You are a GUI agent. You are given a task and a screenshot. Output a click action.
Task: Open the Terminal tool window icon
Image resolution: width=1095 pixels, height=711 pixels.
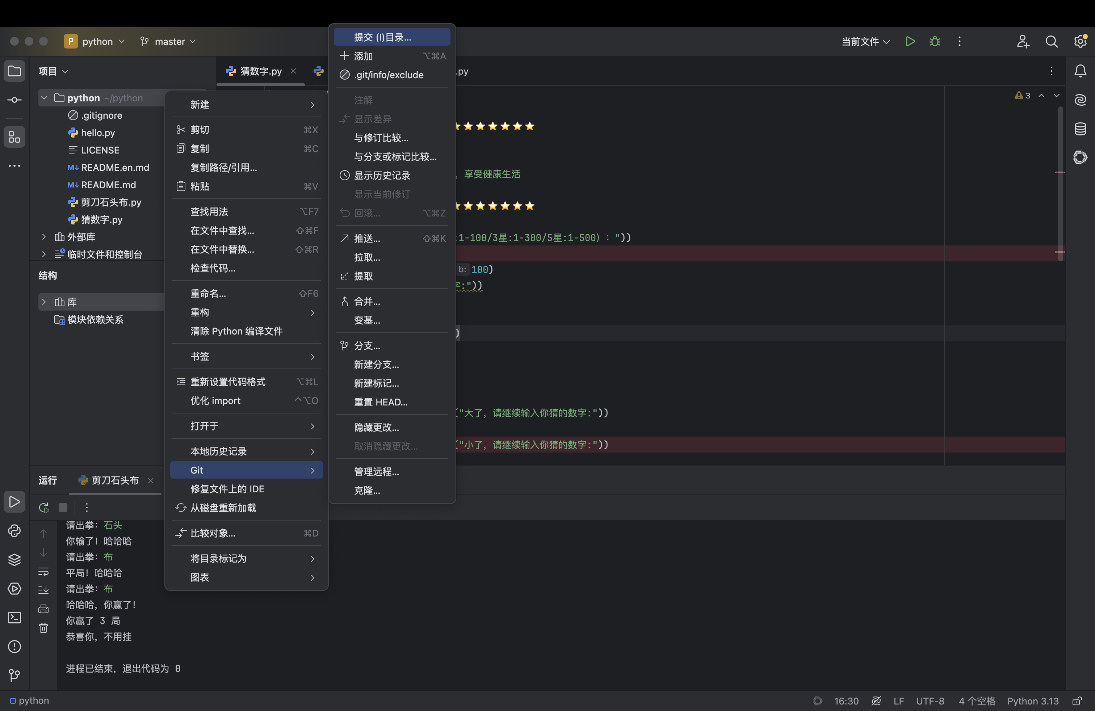click(14, 617)
